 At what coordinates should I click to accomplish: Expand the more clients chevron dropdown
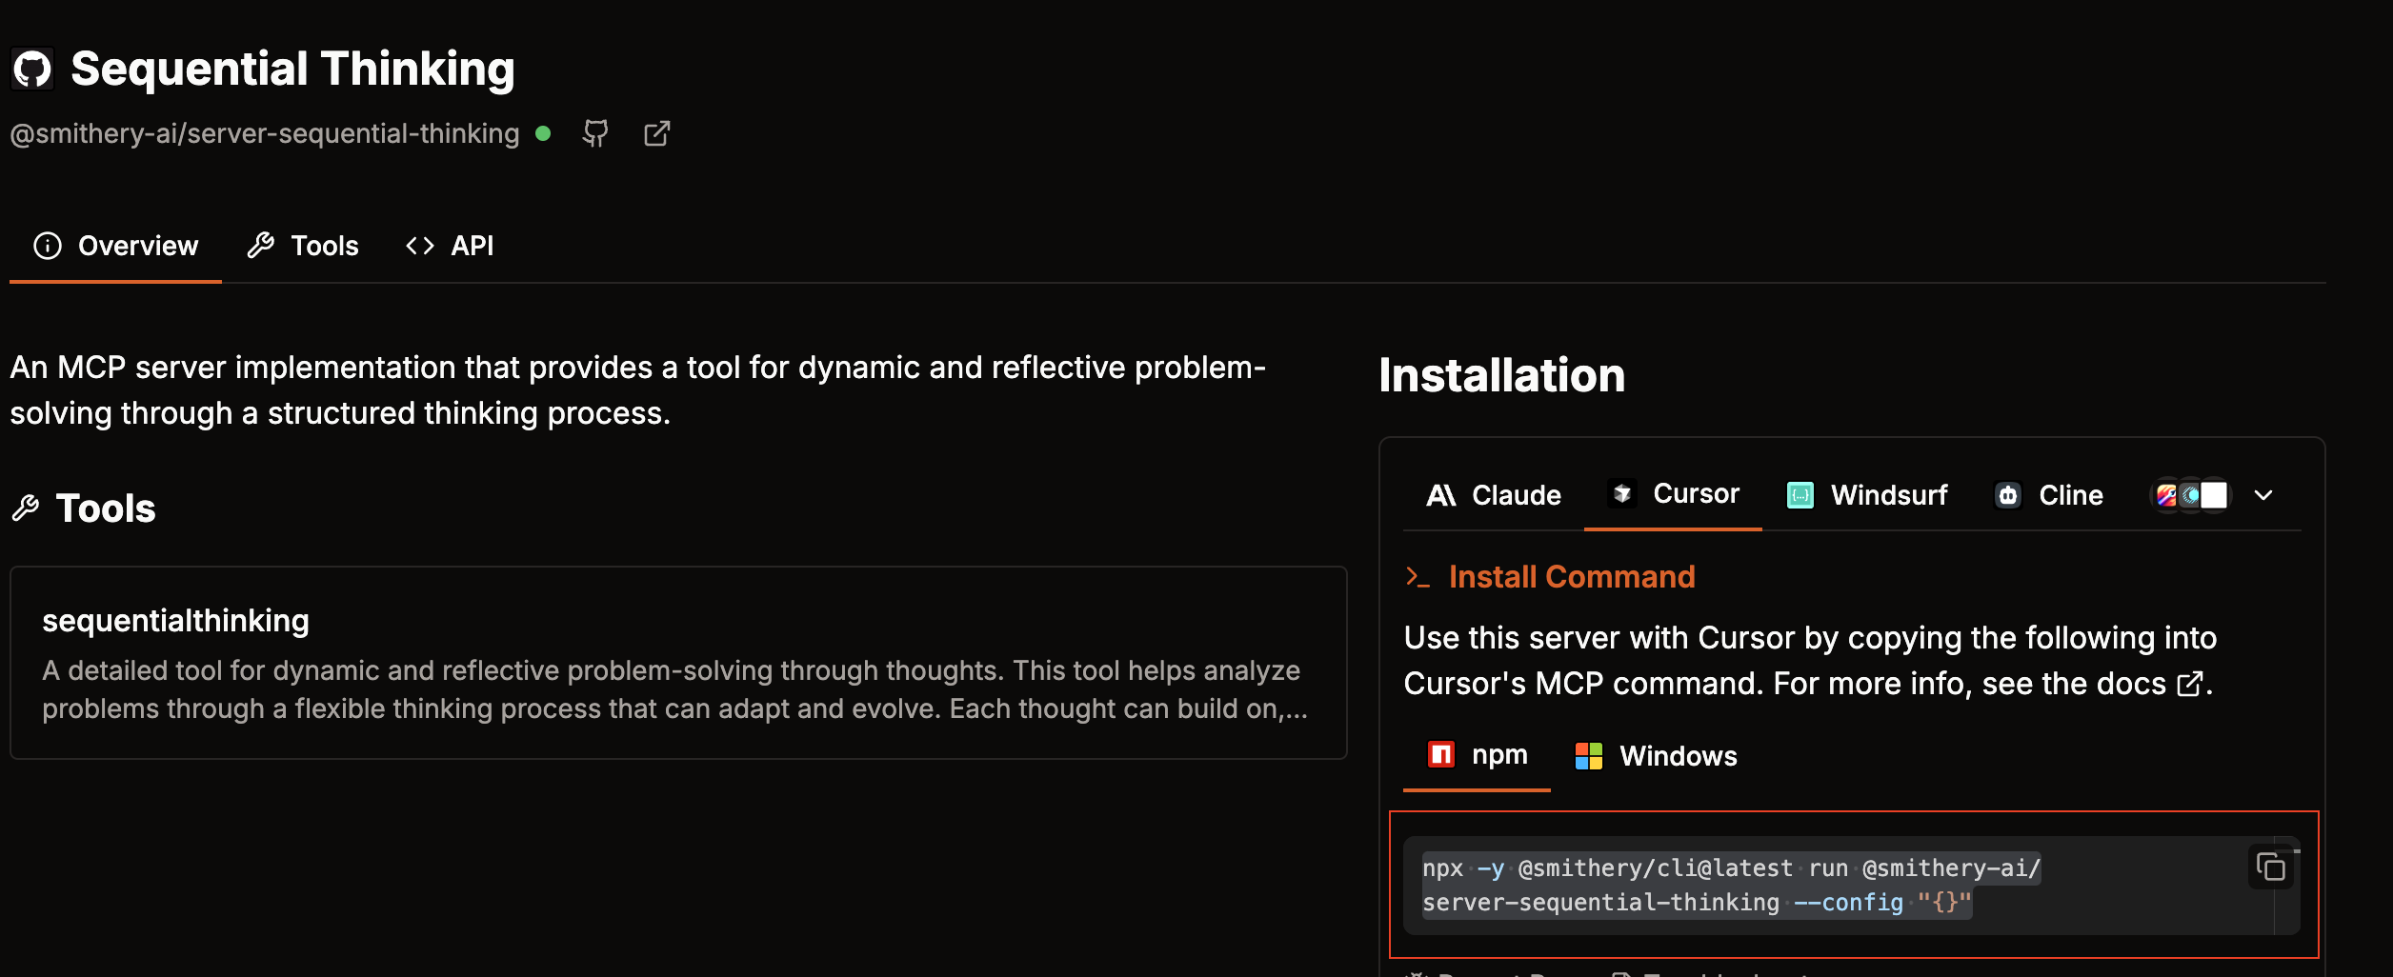[x=2263, y=495]
